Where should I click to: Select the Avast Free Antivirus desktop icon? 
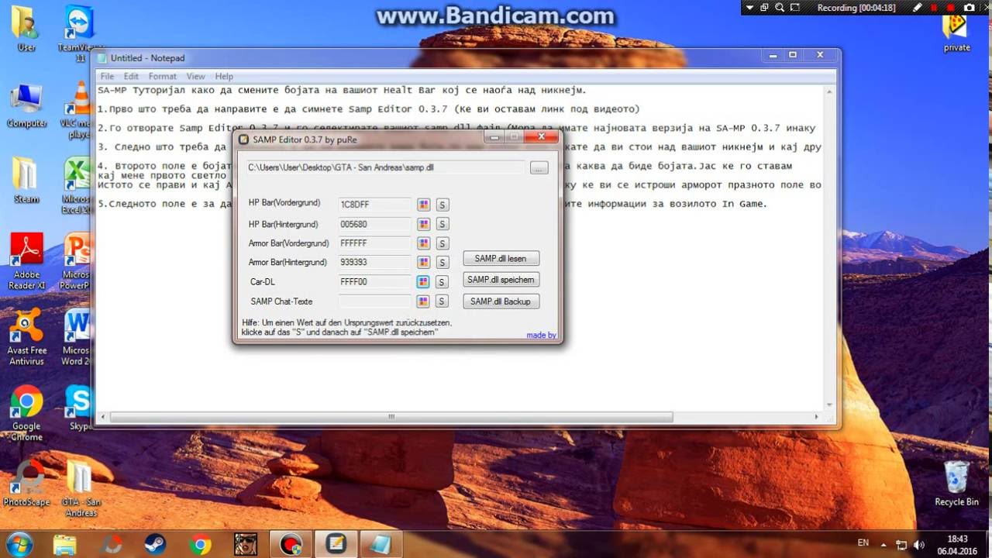coord(26,336)
